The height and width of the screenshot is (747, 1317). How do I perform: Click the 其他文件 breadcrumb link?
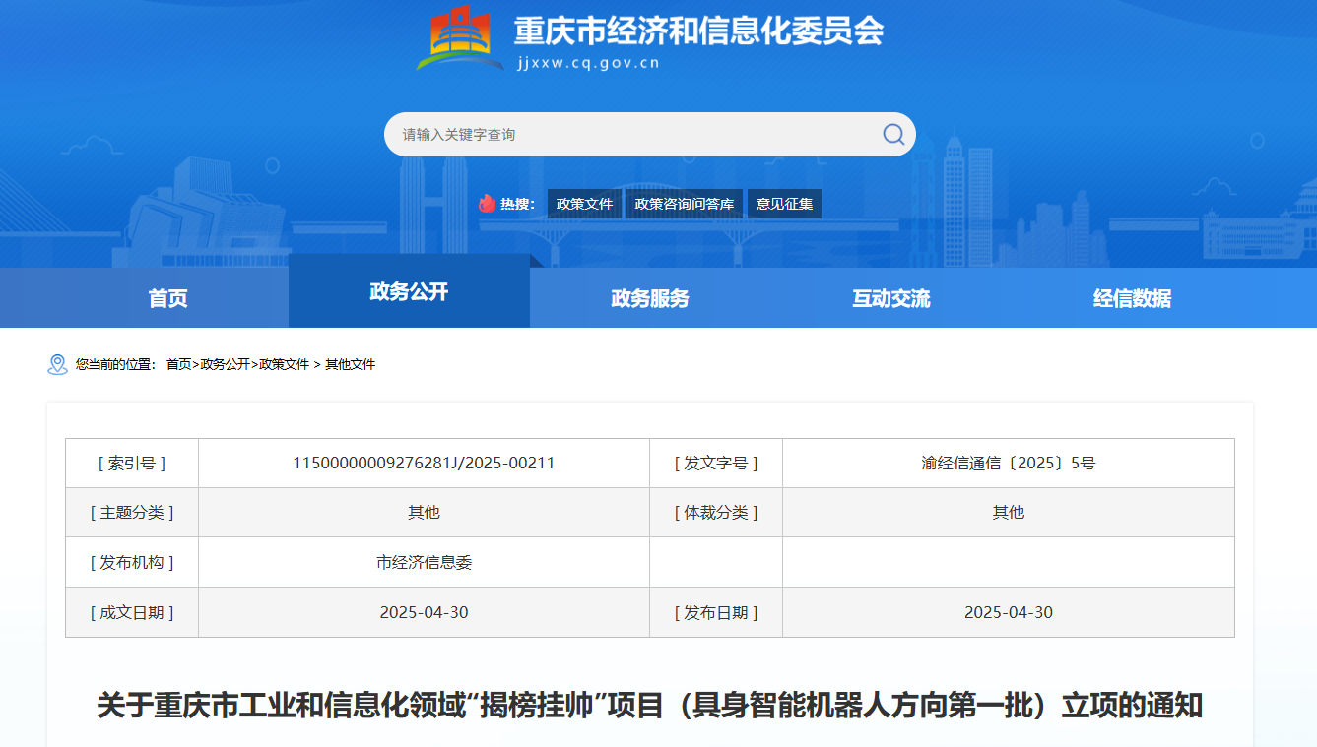[x=350, y=364]
